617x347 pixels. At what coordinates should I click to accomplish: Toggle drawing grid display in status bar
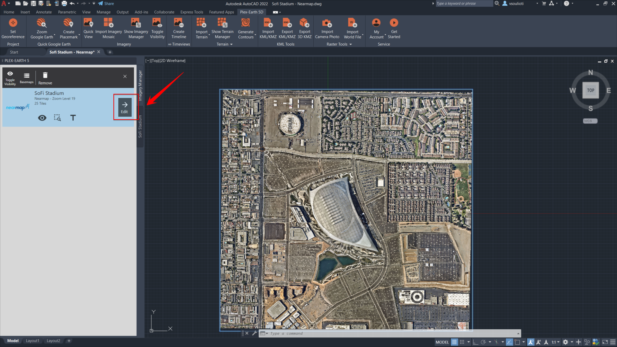[454, 342]
